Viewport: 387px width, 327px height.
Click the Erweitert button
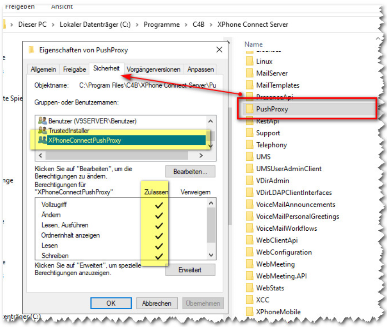190,270
